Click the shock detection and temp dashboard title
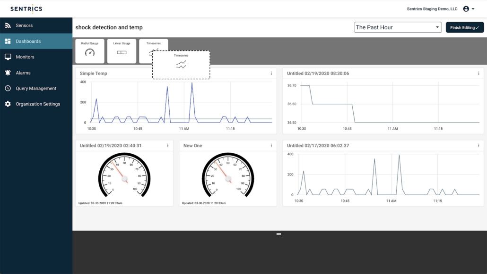 click(109, 27)
